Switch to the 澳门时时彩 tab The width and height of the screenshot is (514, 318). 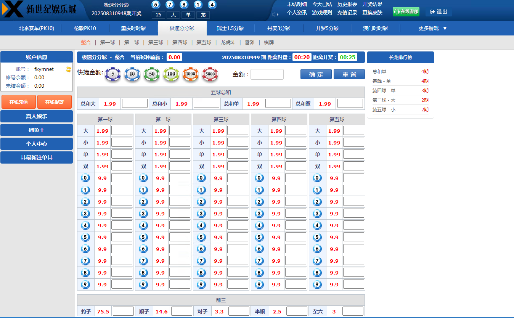(376, 28)
